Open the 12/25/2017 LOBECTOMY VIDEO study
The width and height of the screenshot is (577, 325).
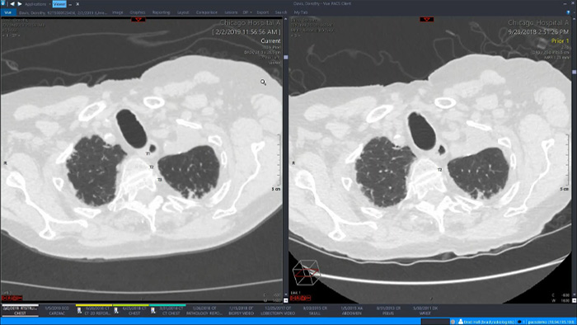[x=278, y=311]
